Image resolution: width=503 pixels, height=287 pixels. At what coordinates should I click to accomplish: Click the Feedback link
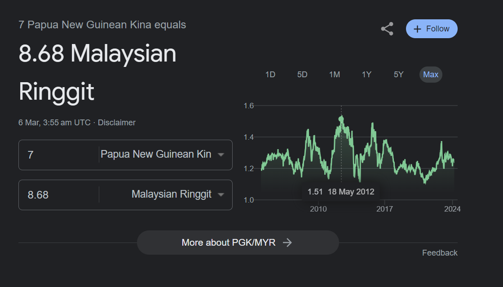click(x=440, y=253)
